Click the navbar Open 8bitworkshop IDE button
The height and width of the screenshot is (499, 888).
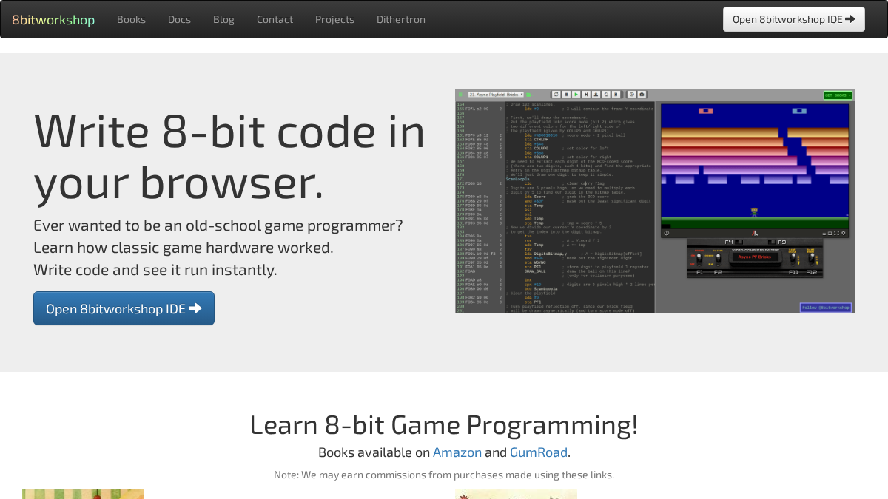794,19
